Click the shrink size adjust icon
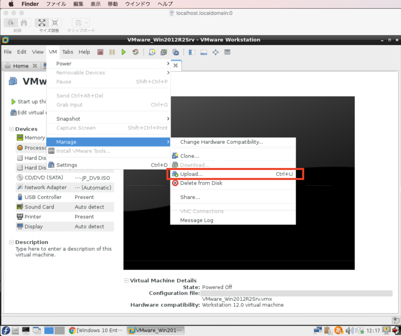This screenshot has width=401, height=336. tap(55, 23)
